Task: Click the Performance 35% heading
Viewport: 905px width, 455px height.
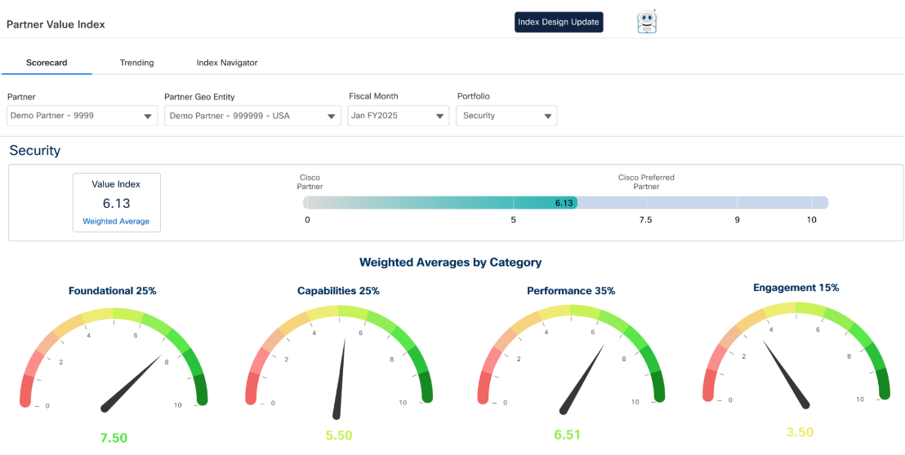Action: [571, 291]
